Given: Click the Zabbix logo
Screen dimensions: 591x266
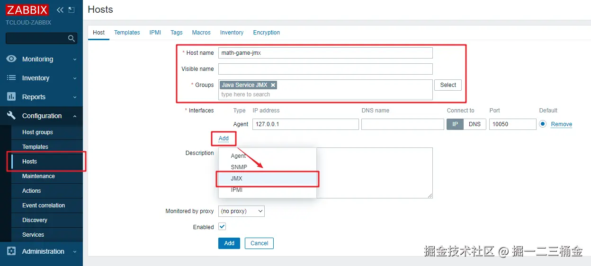Looking at the screenshot, I should 27,10.
